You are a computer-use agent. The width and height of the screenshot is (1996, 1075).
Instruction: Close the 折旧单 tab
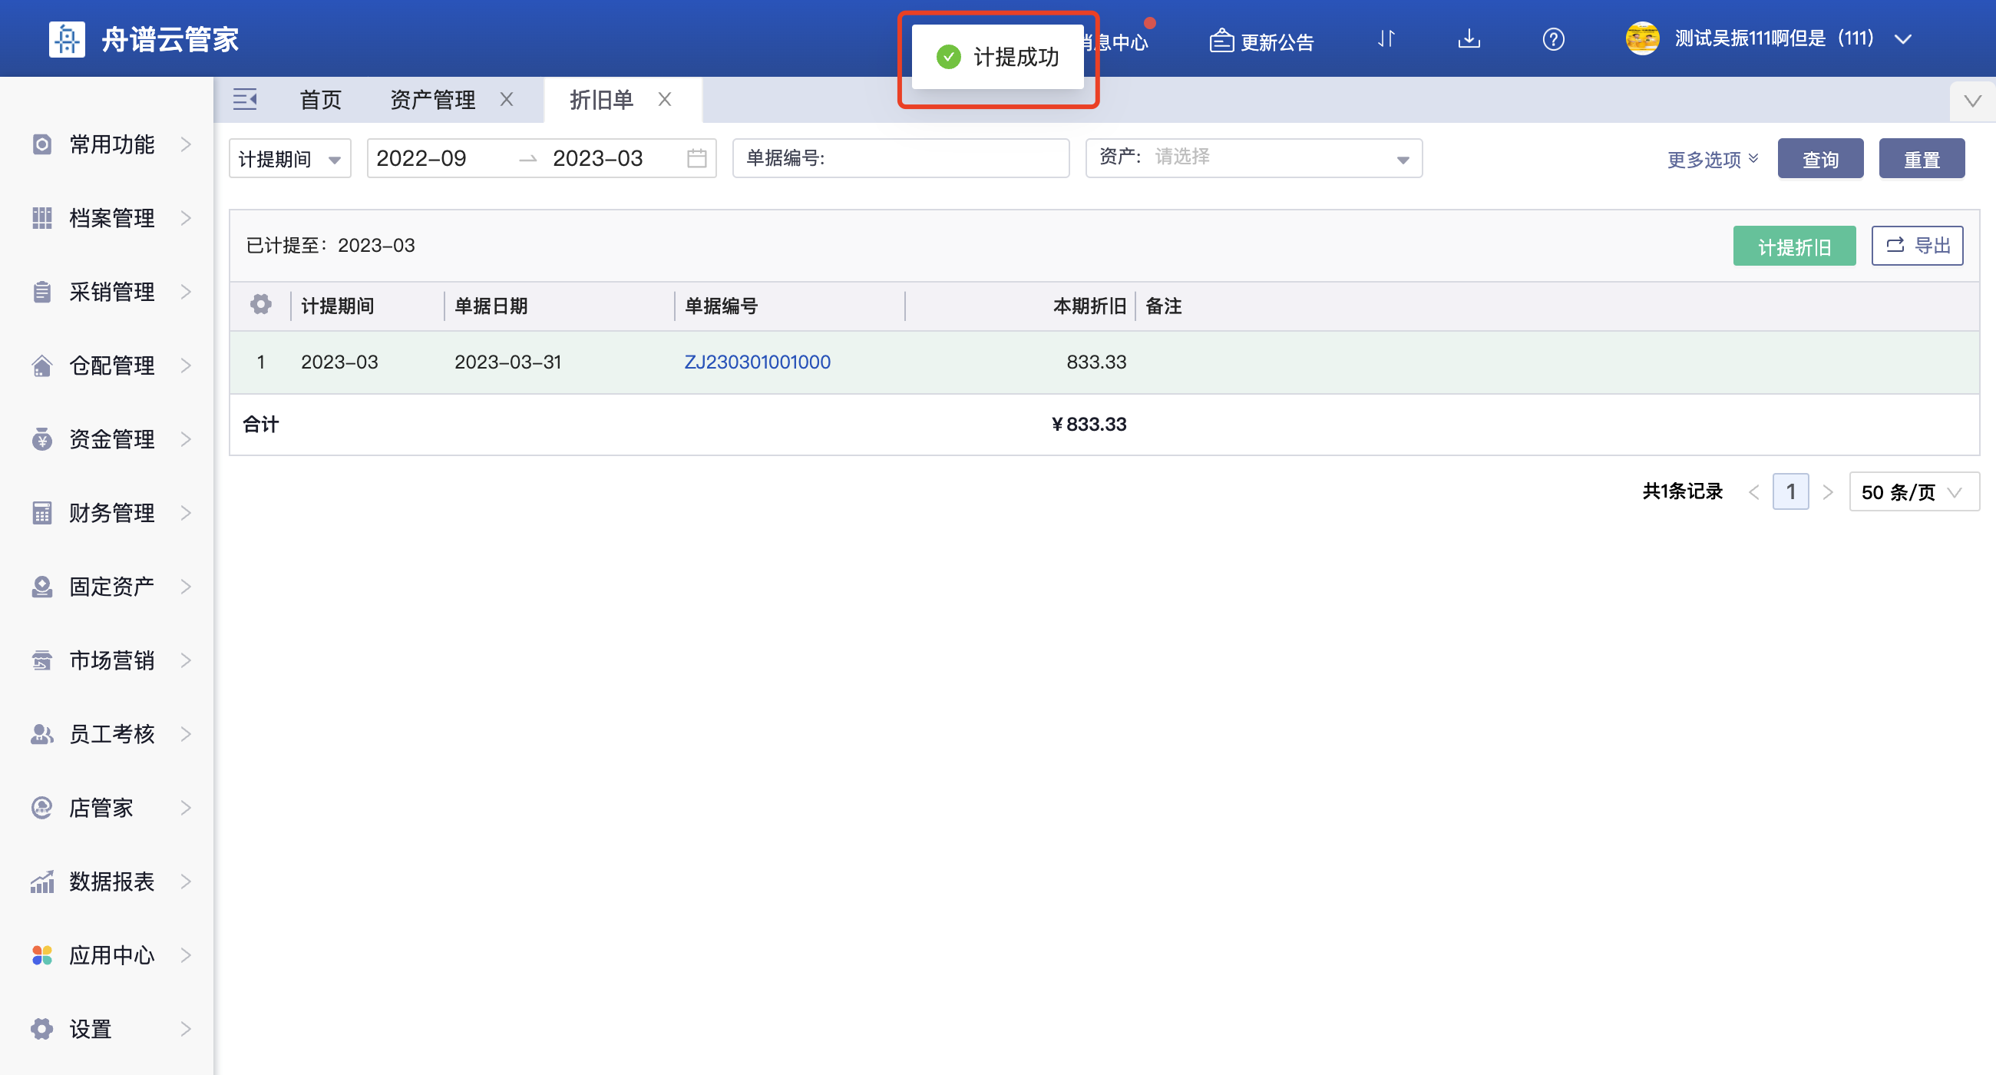(665, 99)
